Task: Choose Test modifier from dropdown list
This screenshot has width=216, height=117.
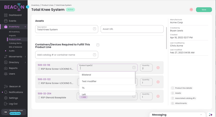Action: [x=107, y=81]
